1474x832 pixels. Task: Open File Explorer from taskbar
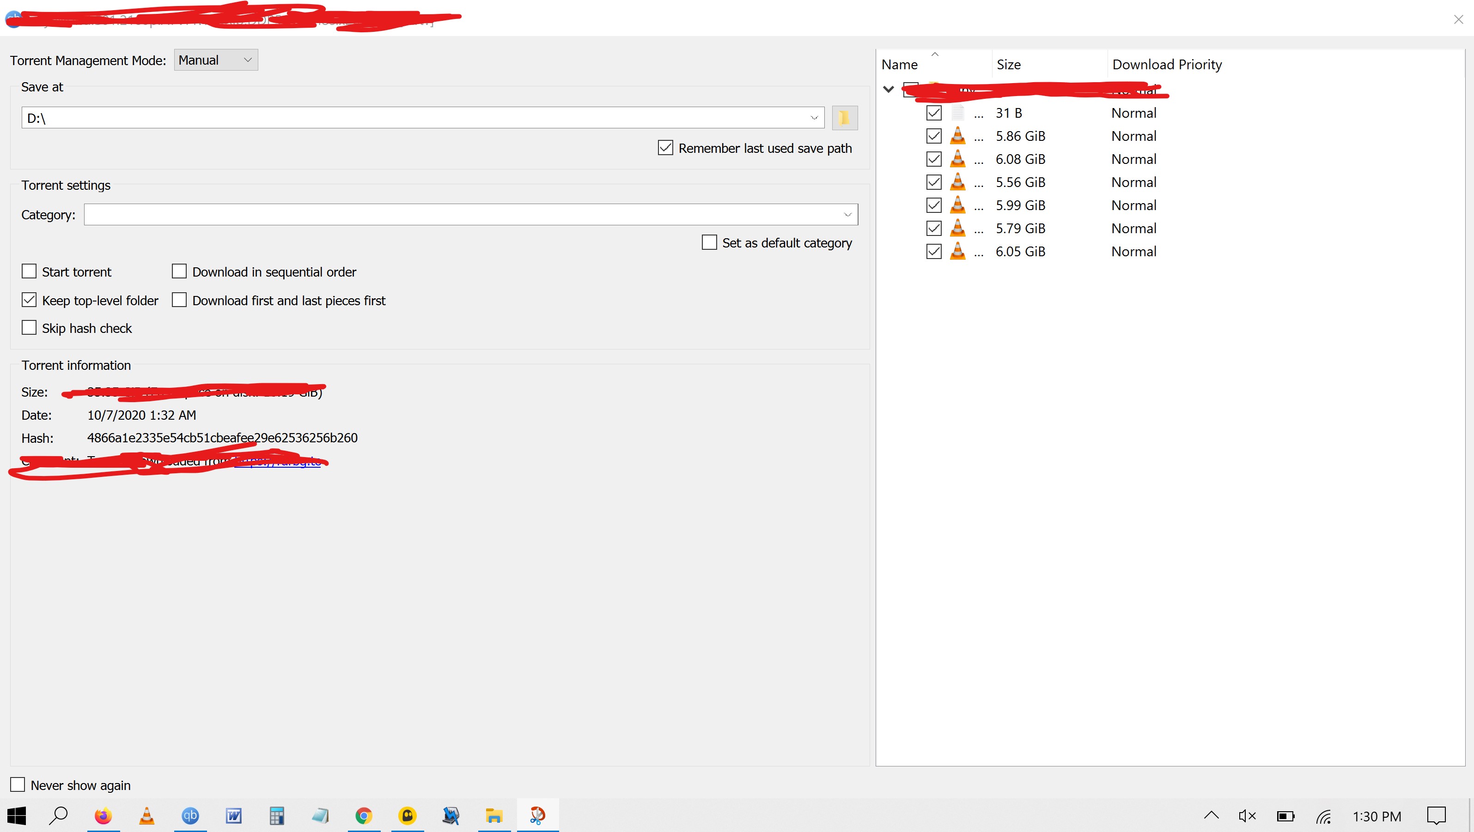494,815
